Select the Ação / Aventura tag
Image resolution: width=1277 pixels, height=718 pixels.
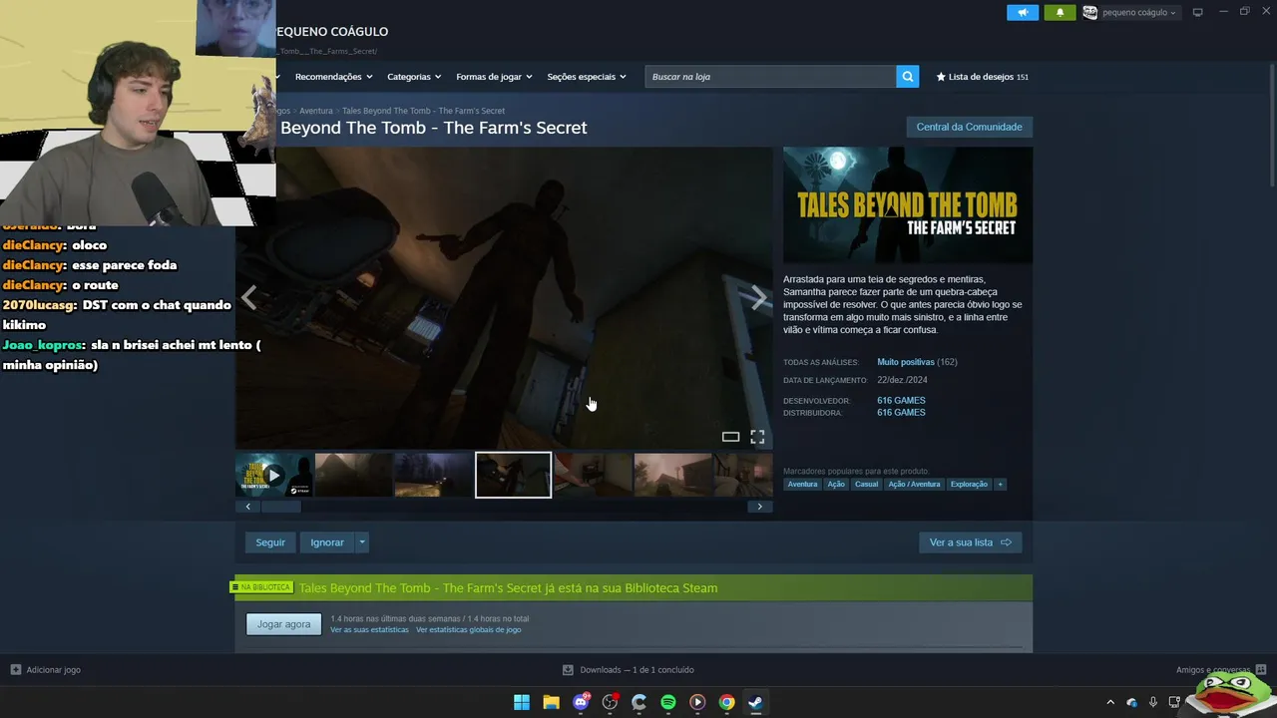[x=914, y=485]
